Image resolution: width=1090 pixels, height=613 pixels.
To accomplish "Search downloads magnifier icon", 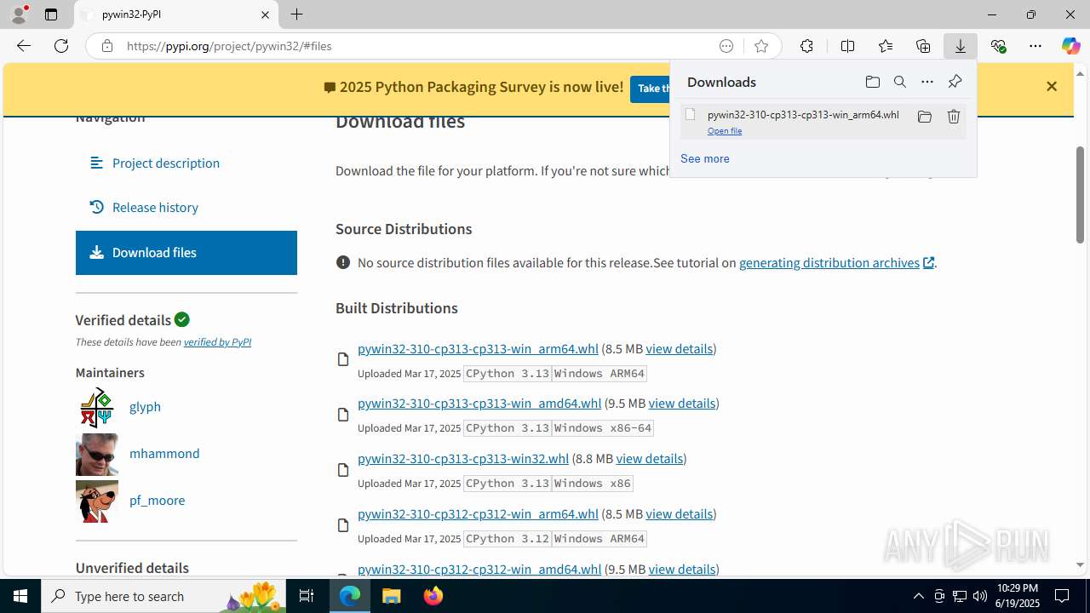I will click(x=899, y=82).
